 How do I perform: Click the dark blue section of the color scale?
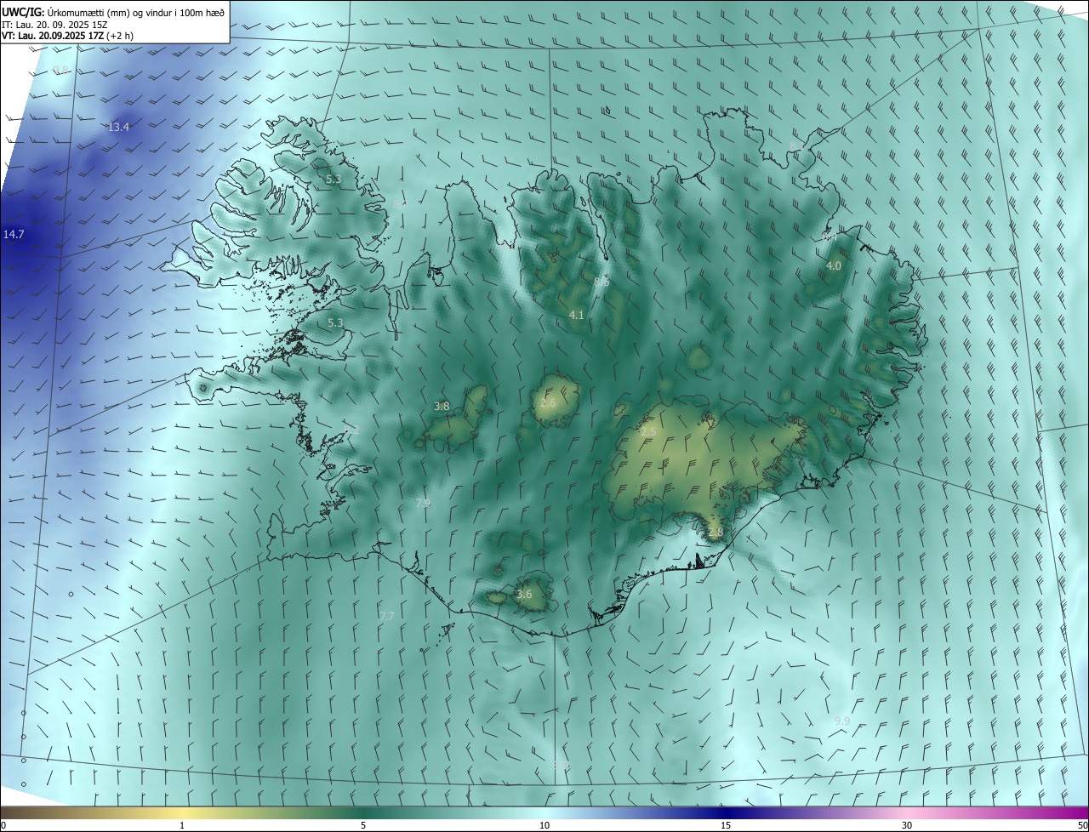pyautogui.click(x=726, y=813)
